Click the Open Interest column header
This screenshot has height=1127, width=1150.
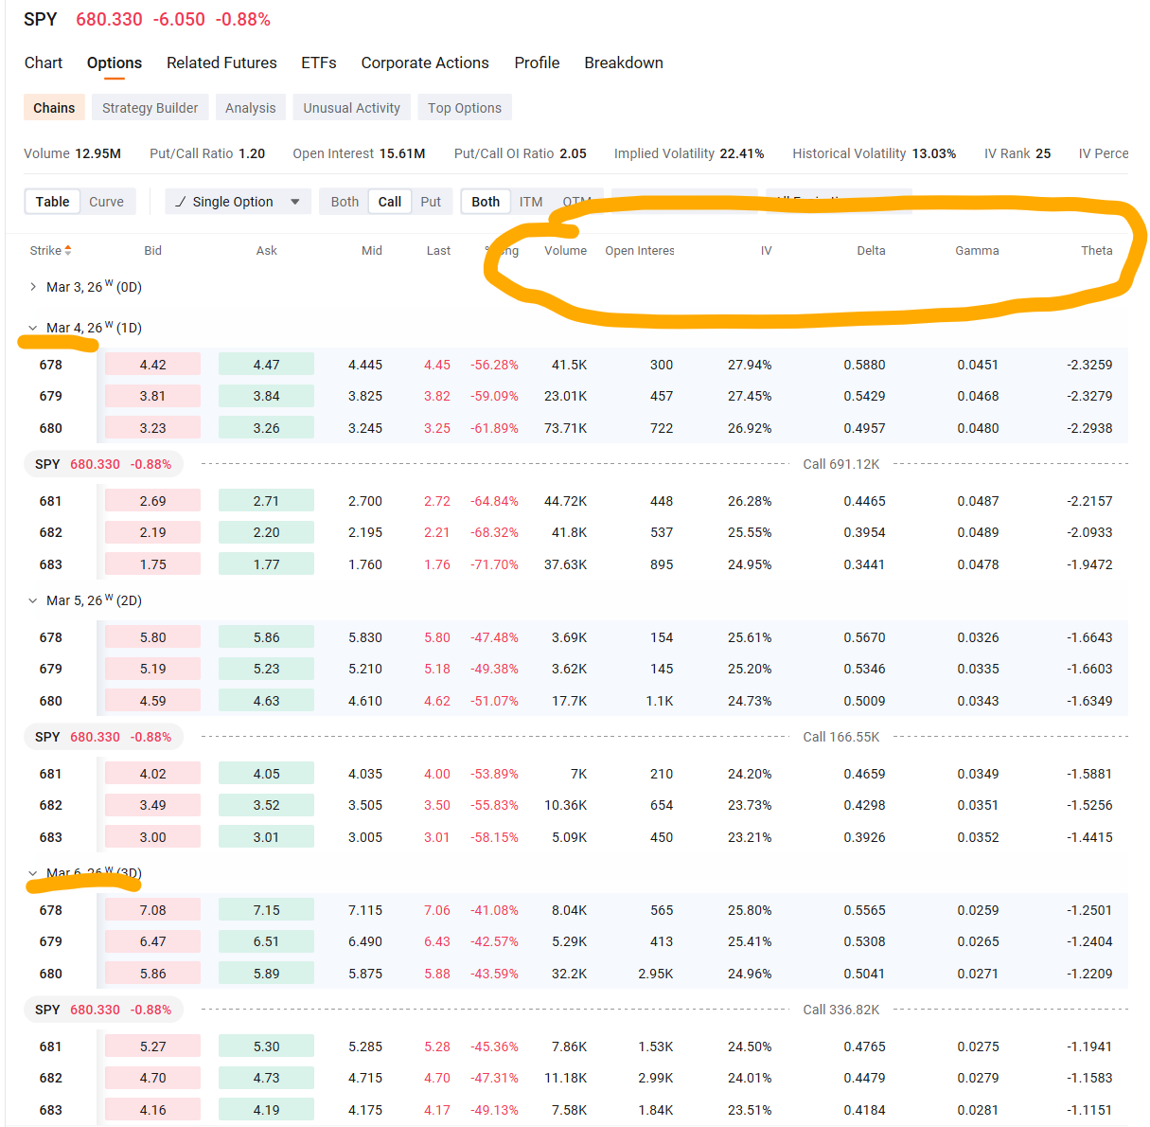640,251
